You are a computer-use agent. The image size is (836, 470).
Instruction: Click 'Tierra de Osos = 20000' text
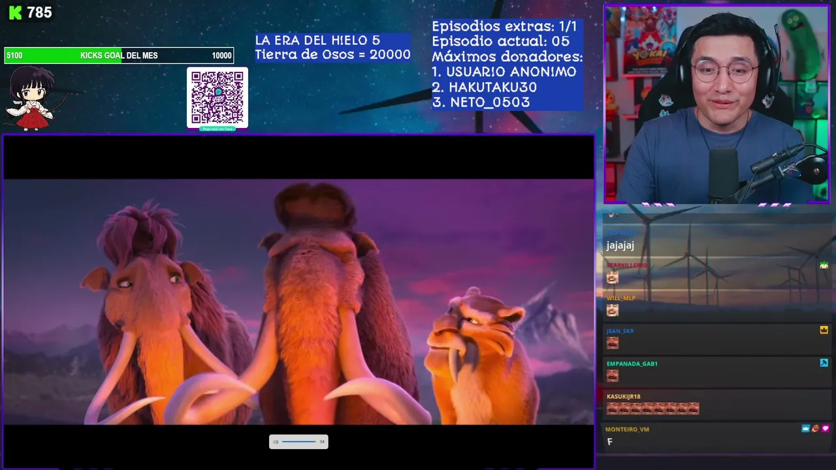pos(332,55)
